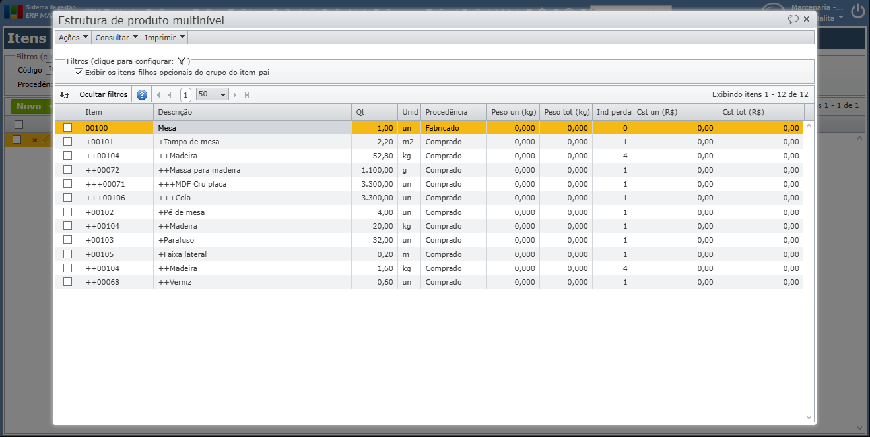Select the +++00106 item code cell
Image resolution: width=870 pixels, height=437 pixels.
[x=117, y=198]
